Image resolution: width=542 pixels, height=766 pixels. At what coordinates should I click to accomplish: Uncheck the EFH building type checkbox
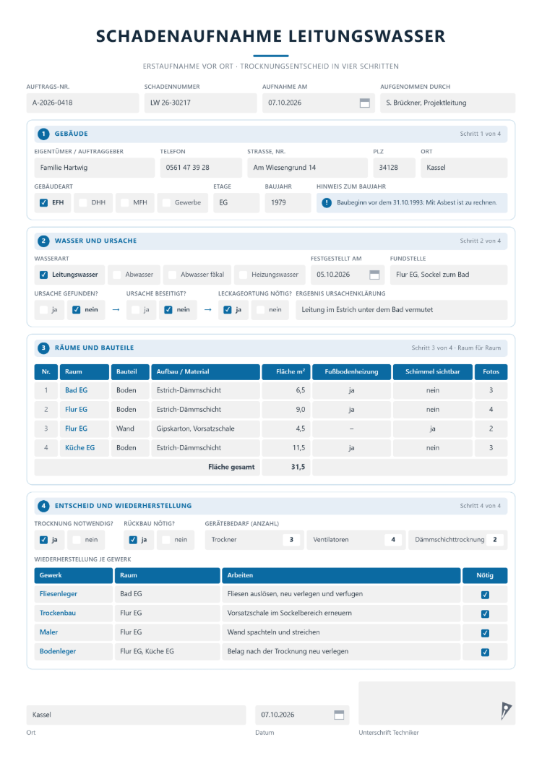pyautogui.click(x=43, y=203)
